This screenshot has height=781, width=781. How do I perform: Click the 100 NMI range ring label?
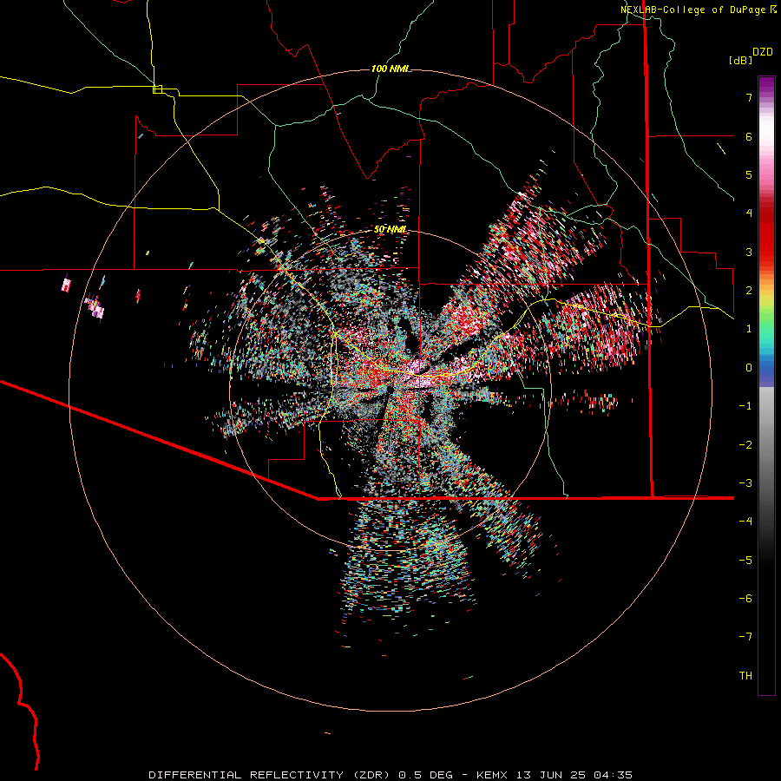click(x=390, y=69)
